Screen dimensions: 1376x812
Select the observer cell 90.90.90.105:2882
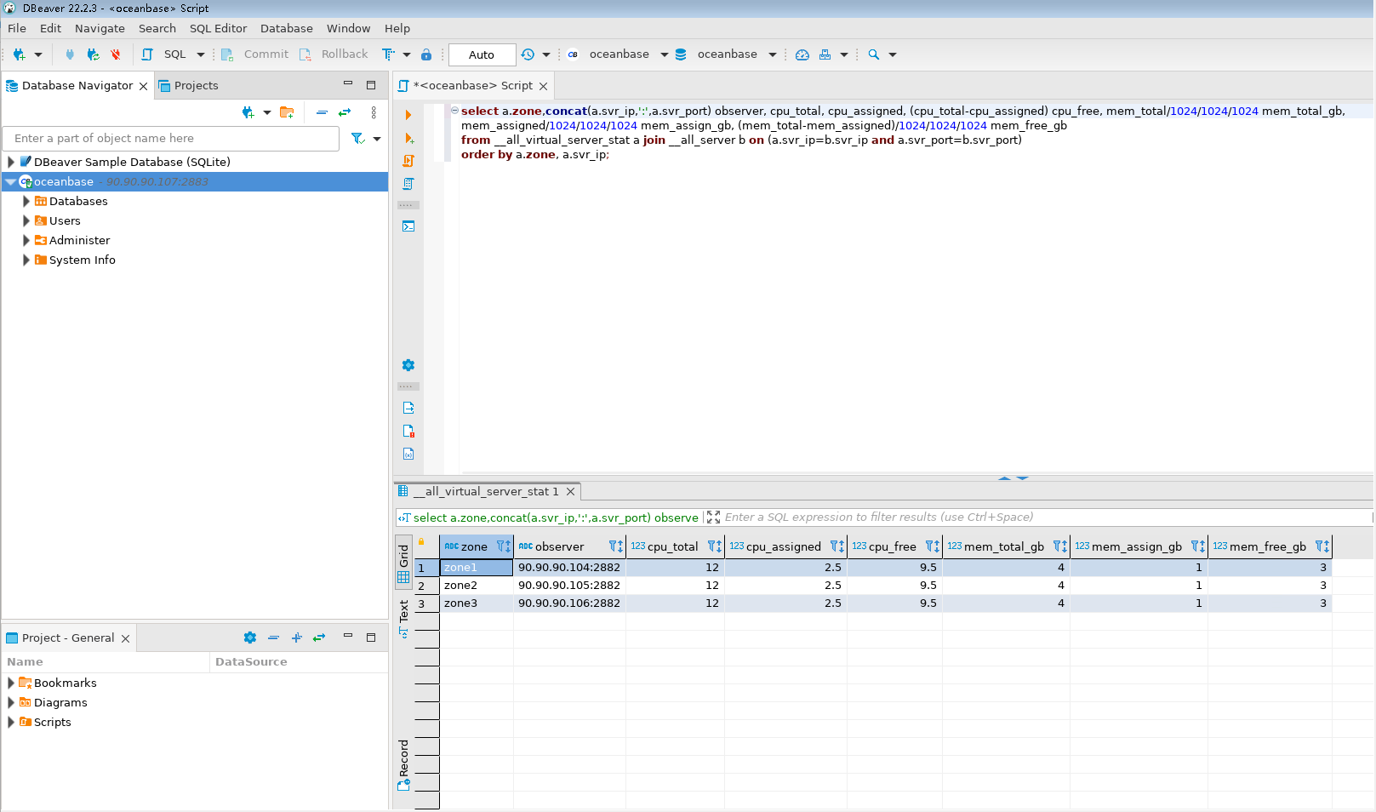[569, 586]
